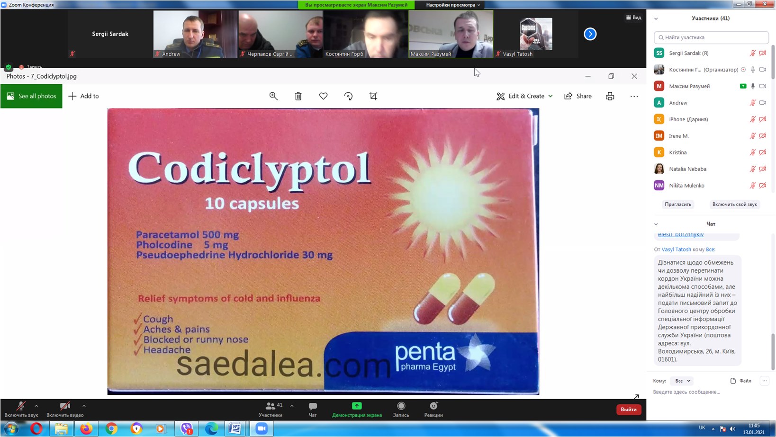This screenshot has width=776, height=437.
Task: Open Настройки просмотра view options dropdown
Action: coord(453,5)
